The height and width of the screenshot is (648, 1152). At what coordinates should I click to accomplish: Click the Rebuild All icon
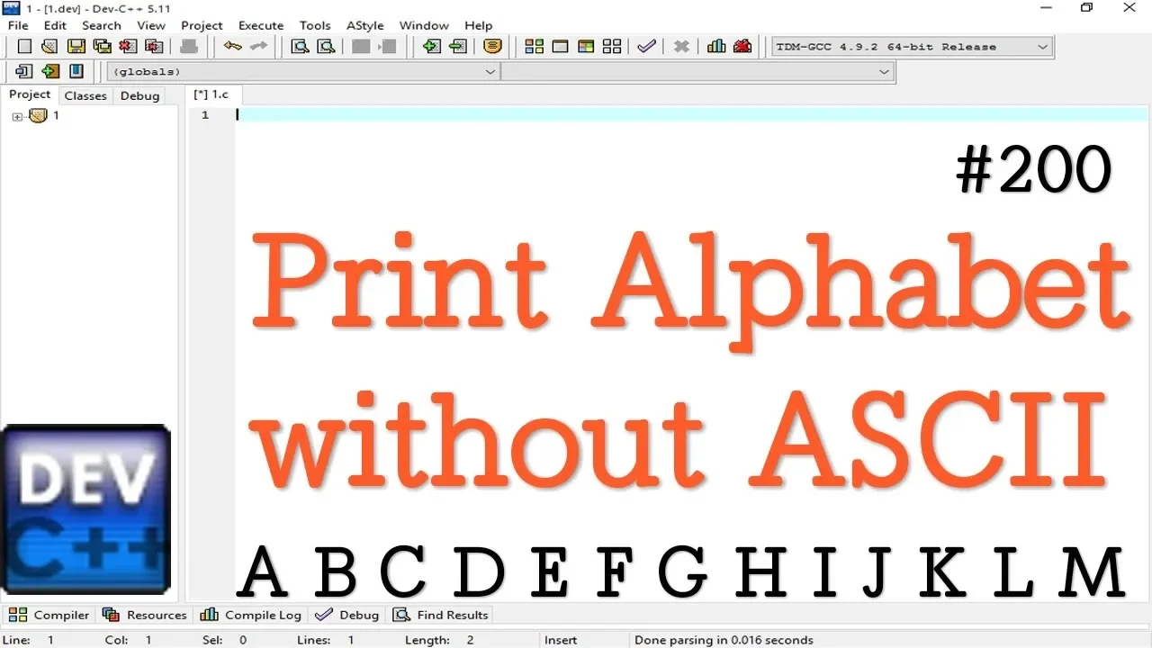[612, 47]
